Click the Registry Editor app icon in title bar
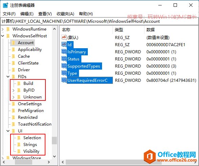Screen dimensions: 199x166 [5, 5]
